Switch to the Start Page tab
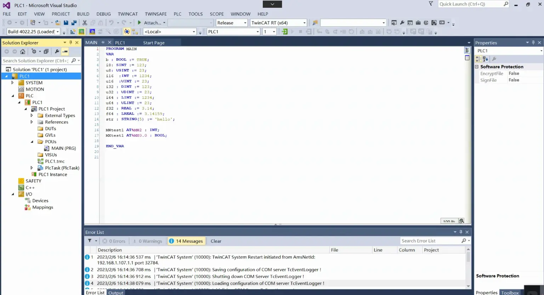 154,43
